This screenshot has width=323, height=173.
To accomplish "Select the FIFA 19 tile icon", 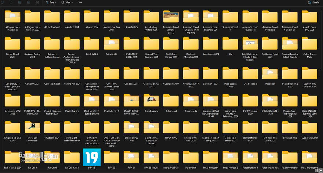I will [92, 157].
